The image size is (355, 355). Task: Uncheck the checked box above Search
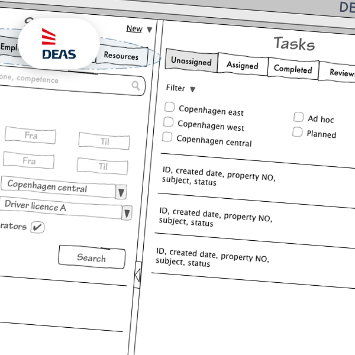(x=37, y=227)
